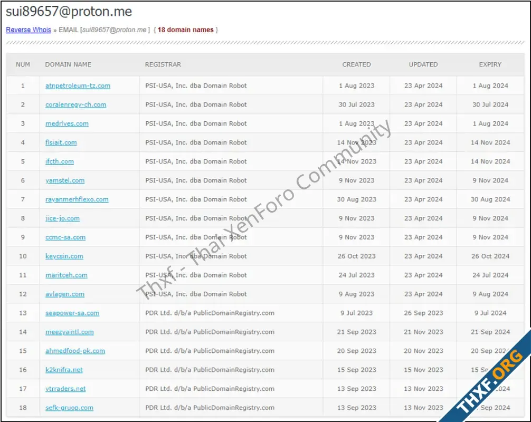This screenshot has height=422, width=531.
Task: Click the UPDATED column header
Action: [x=423, y=64]
